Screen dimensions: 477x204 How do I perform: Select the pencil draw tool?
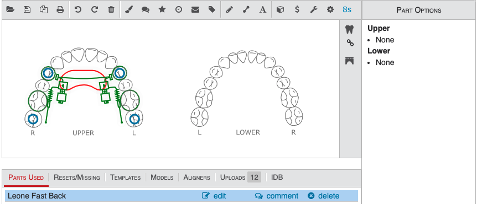point(230,10)
